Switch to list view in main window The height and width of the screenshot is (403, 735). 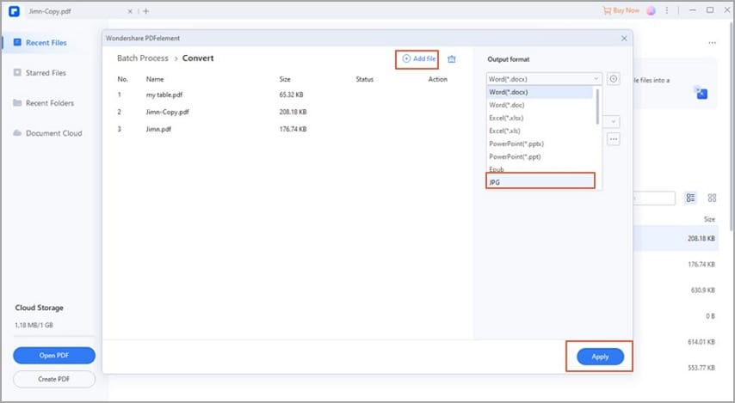(690, 198)
